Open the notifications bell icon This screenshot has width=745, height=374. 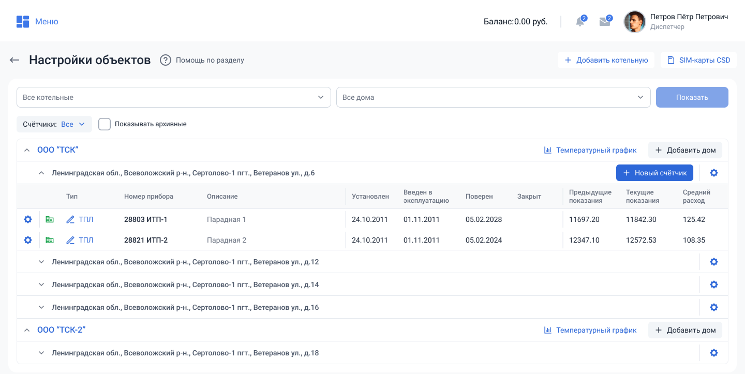click(580, 22)
